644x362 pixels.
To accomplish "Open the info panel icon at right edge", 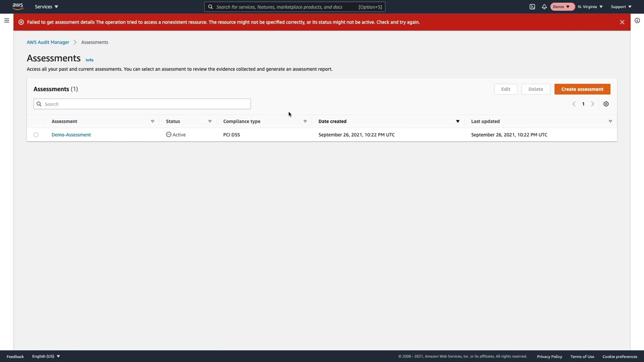I will (637, 21).
